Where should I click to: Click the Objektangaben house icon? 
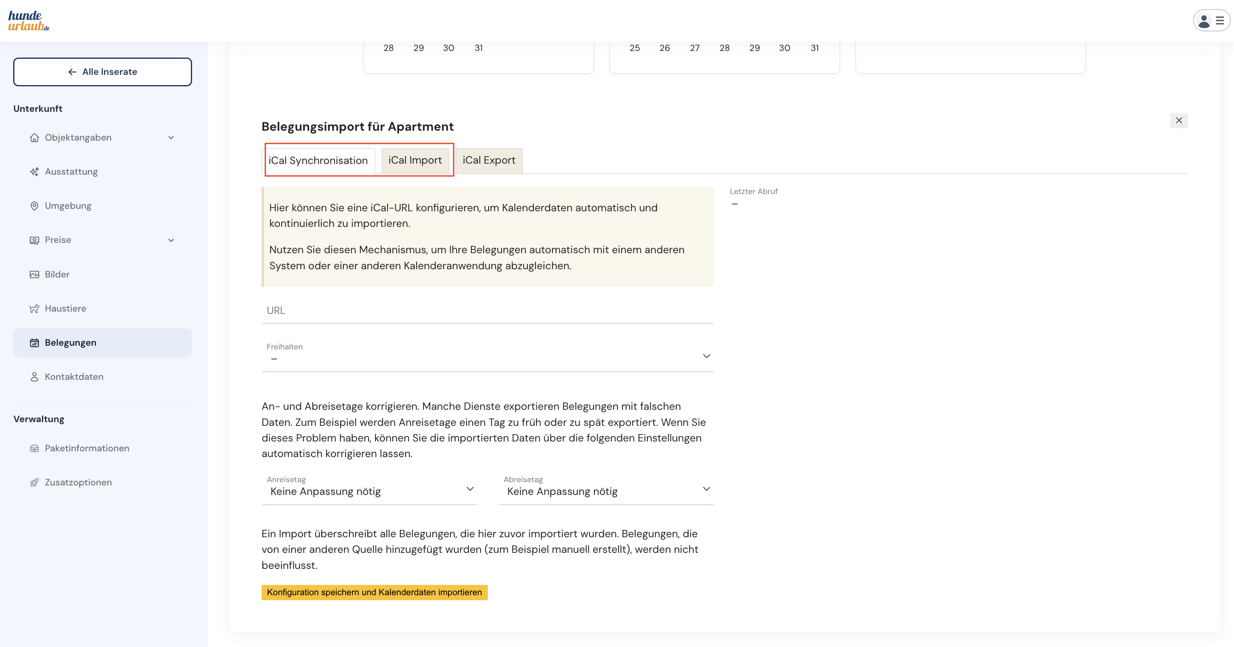tap(34, 138)
